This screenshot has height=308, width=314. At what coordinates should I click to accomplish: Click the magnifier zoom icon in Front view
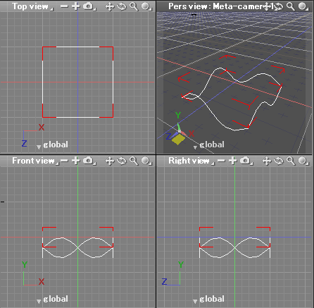(134, 161)
